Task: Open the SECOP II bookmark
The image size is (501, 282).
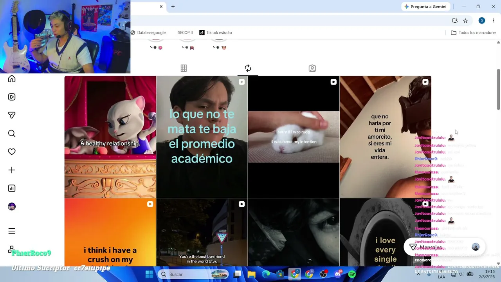Action: pos(185,33)
